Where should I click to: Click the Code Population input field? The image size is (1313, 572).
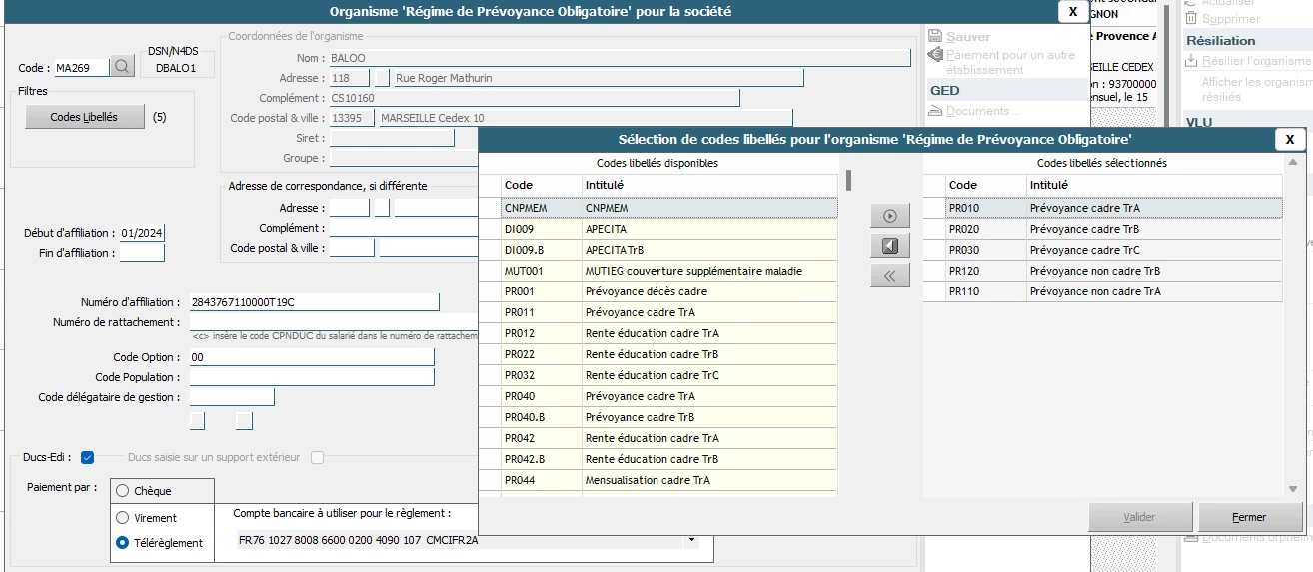pos(312,377)
